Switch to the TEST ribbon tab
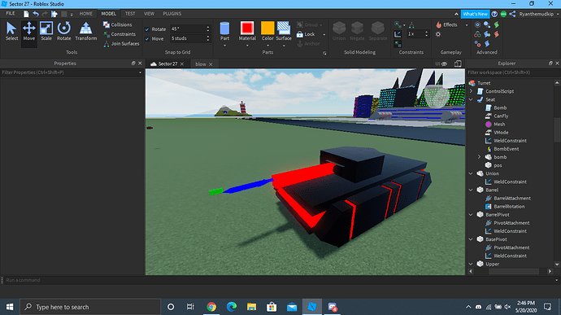Image resolution: width=561 pixels, height=315 pixels. click(x=130, y=14)
